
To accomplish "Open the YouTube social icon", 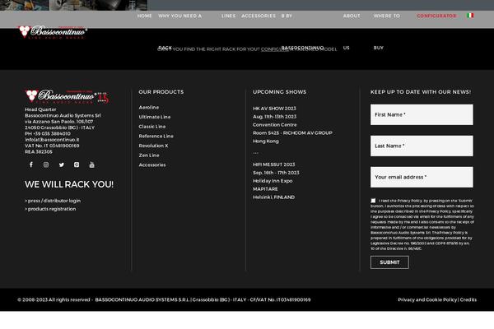I will pos(91,164).
